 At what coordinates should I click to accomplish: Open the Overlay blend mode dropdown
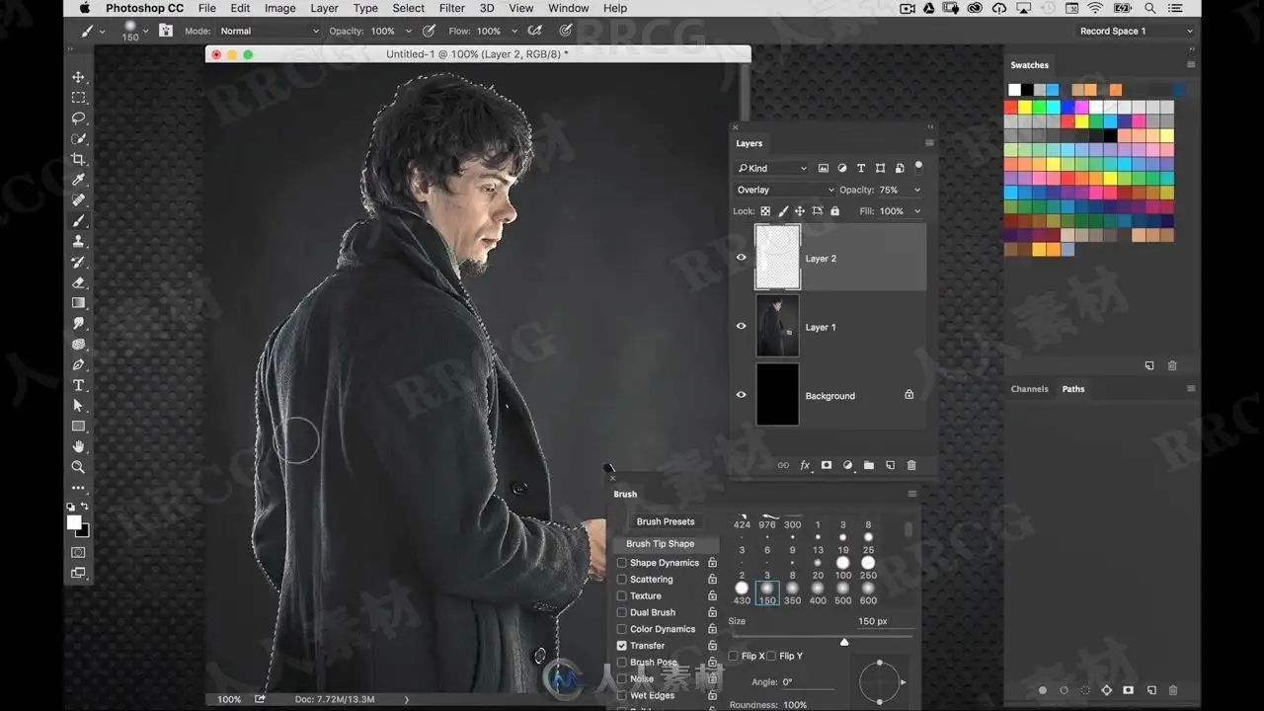pos(784,190)
